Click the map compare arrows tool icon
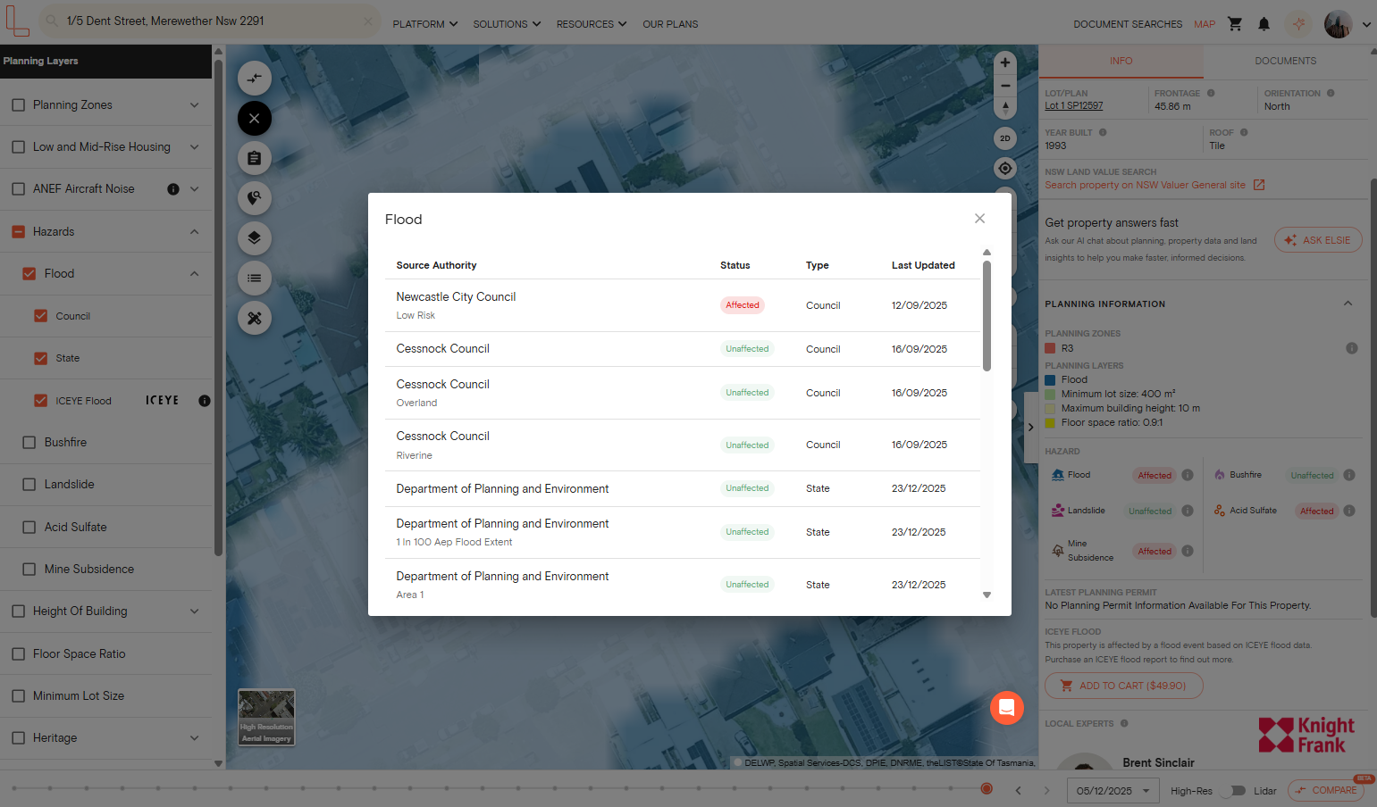Viewport: 1377px width, 807px height. pos(255,79)
